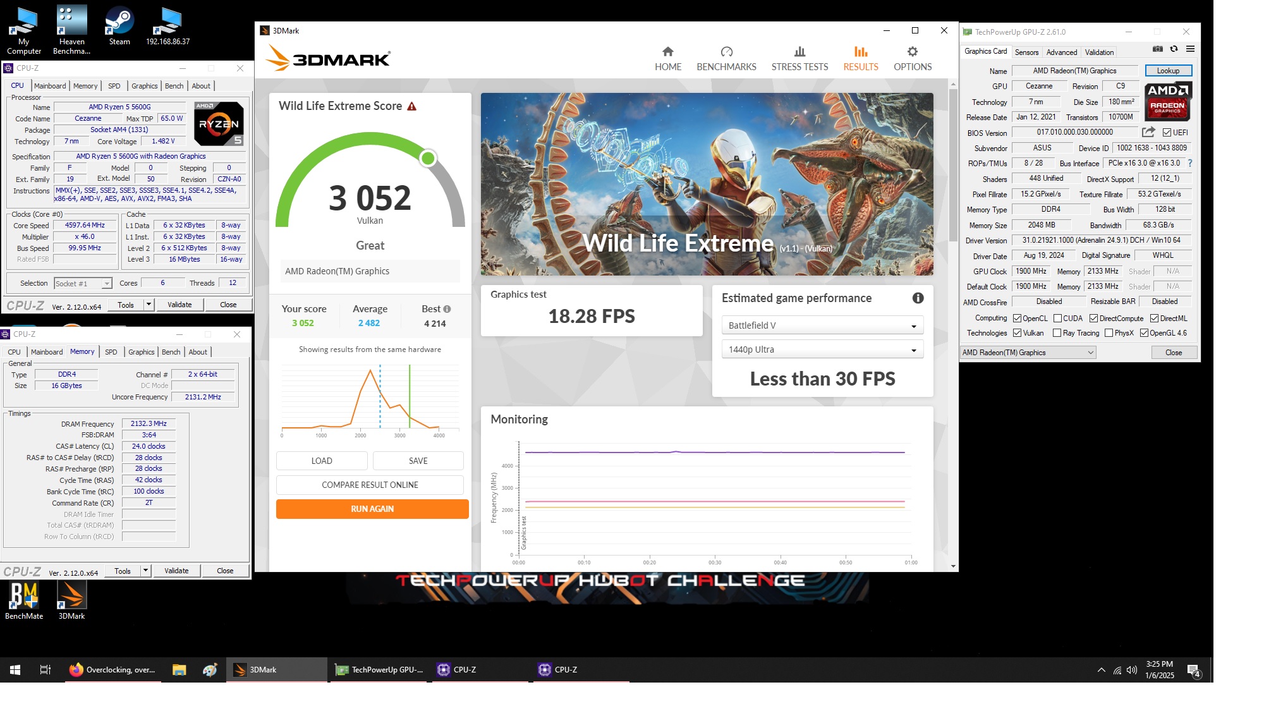
Task: Toggle the UEFI checkbox in GPU-Z
Action: tap(1167, 132)
